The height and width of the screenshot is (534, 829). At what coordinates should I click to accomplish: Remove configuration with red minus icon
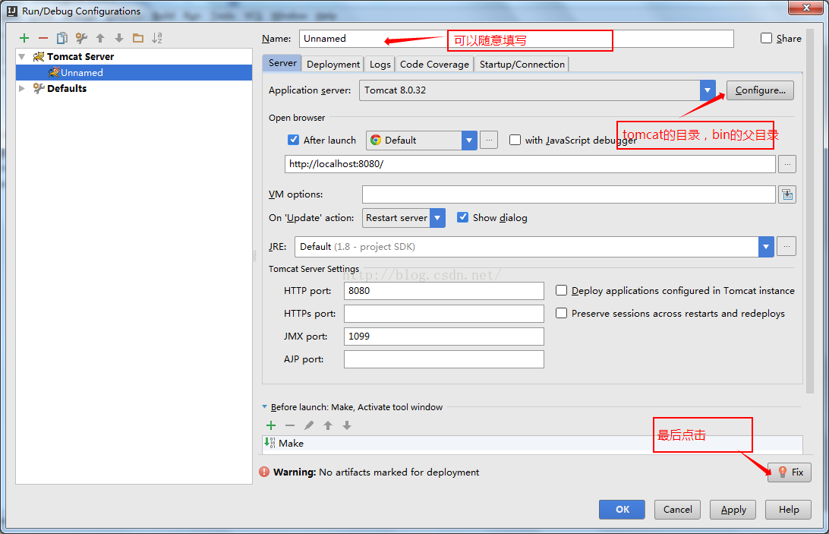coord(43,38)
